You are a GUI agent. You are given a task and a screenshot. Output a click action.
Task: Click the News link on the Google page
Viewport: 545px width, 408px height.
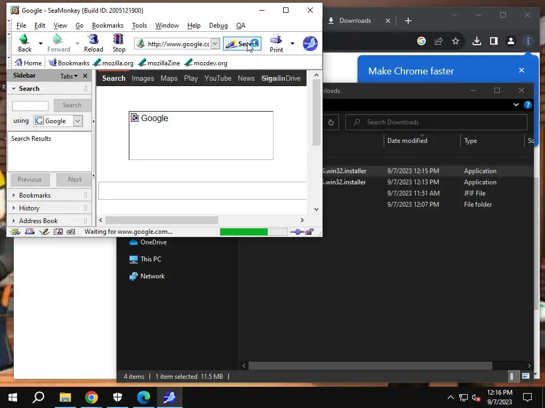click(246, 78)
